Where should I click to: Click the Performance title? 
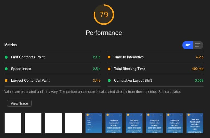coord(104,33)
